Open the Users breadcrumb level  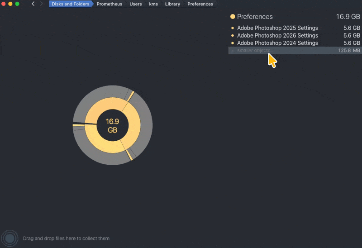136,4
